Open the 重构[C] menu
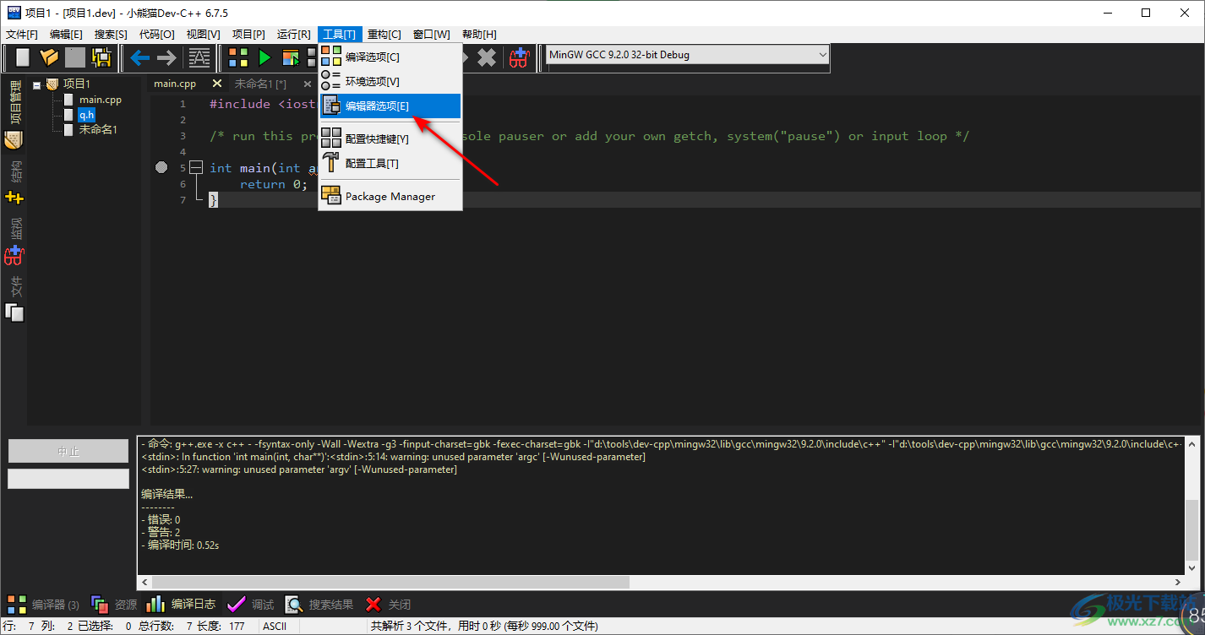 click(384, 35)
